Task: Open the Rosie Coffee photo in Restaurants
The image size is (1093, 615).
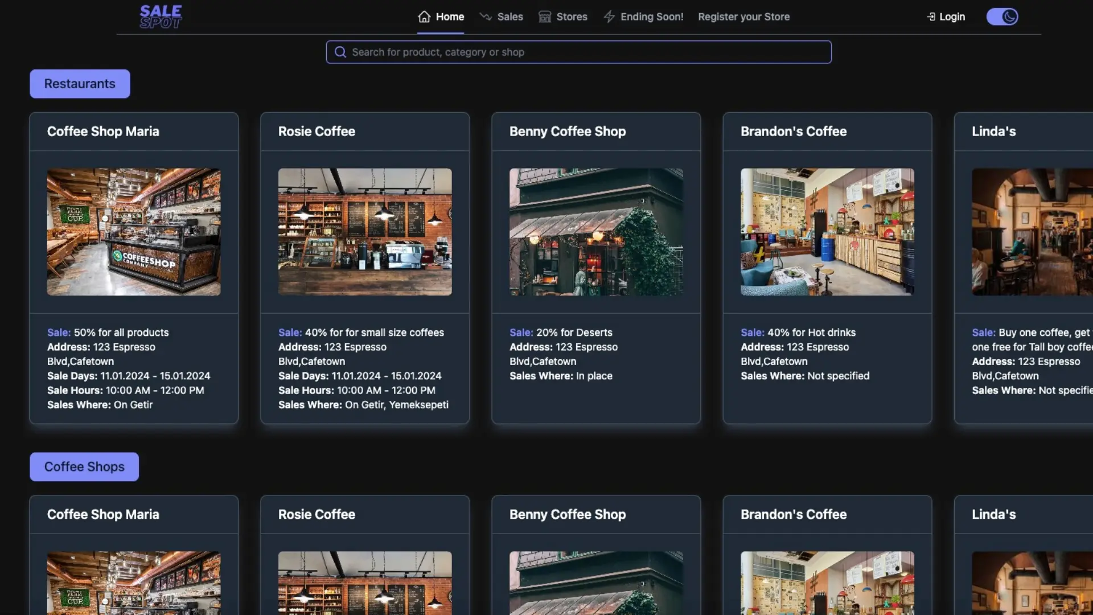Action: [365, 232]
